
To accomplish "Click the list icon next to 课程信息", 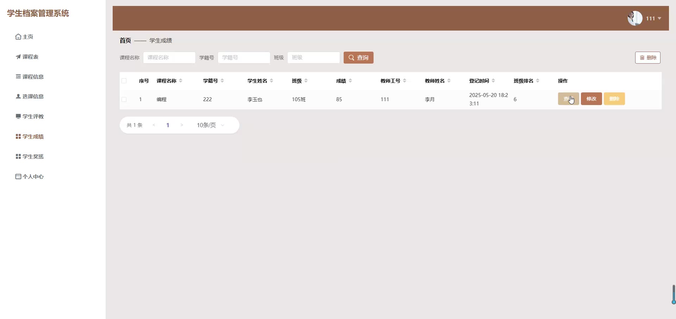I will tap(18, 77).
